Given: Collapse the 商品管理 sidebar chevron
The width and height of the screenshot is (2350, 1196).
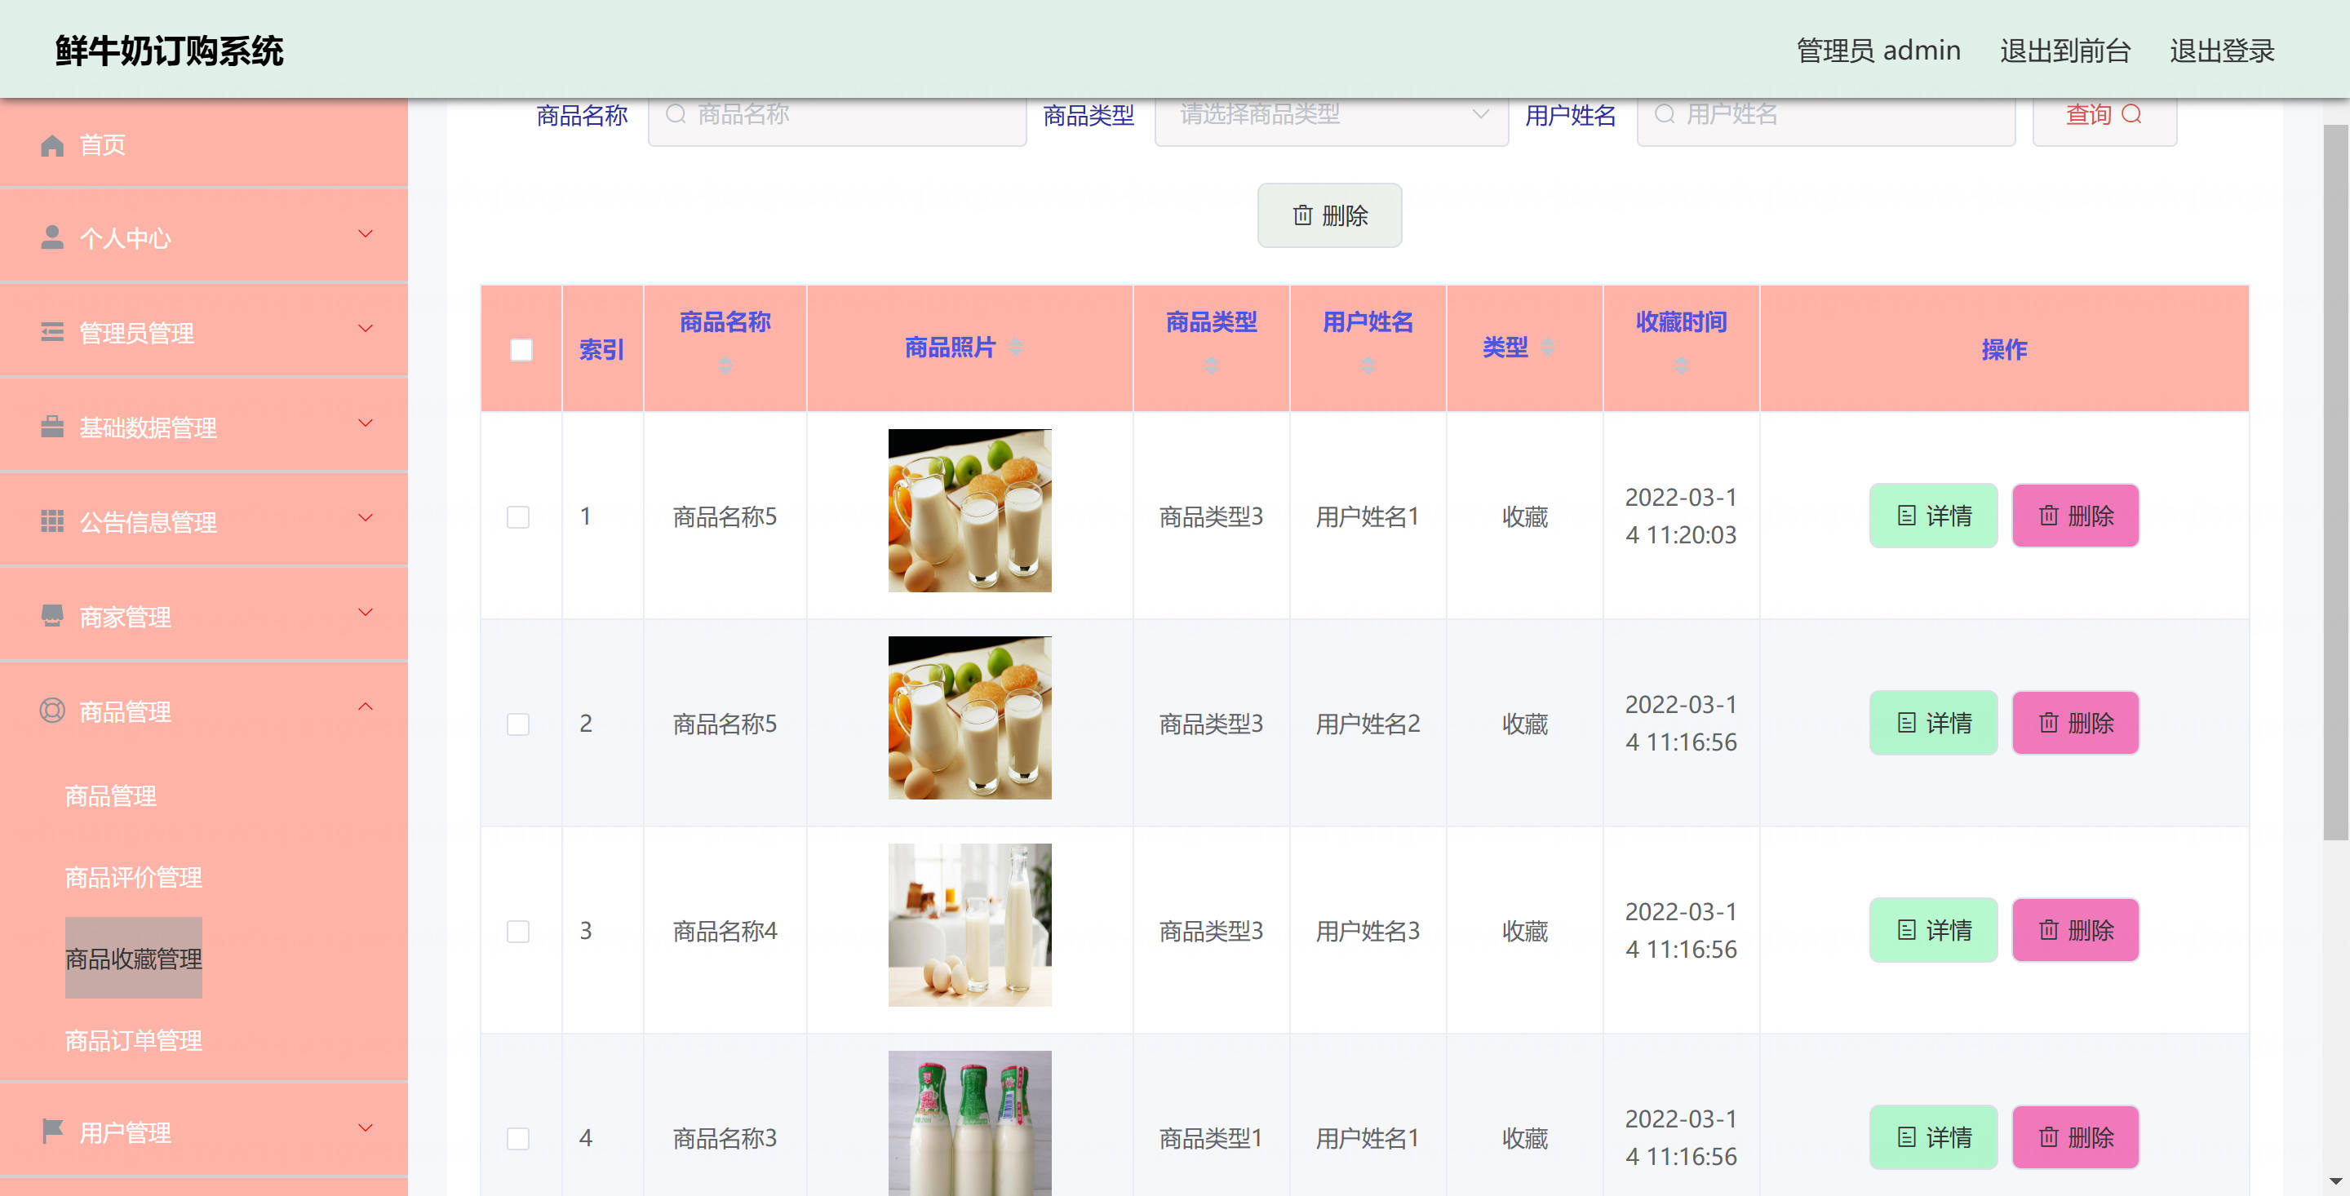Looking at the screenshot, I should pos(366,707).
